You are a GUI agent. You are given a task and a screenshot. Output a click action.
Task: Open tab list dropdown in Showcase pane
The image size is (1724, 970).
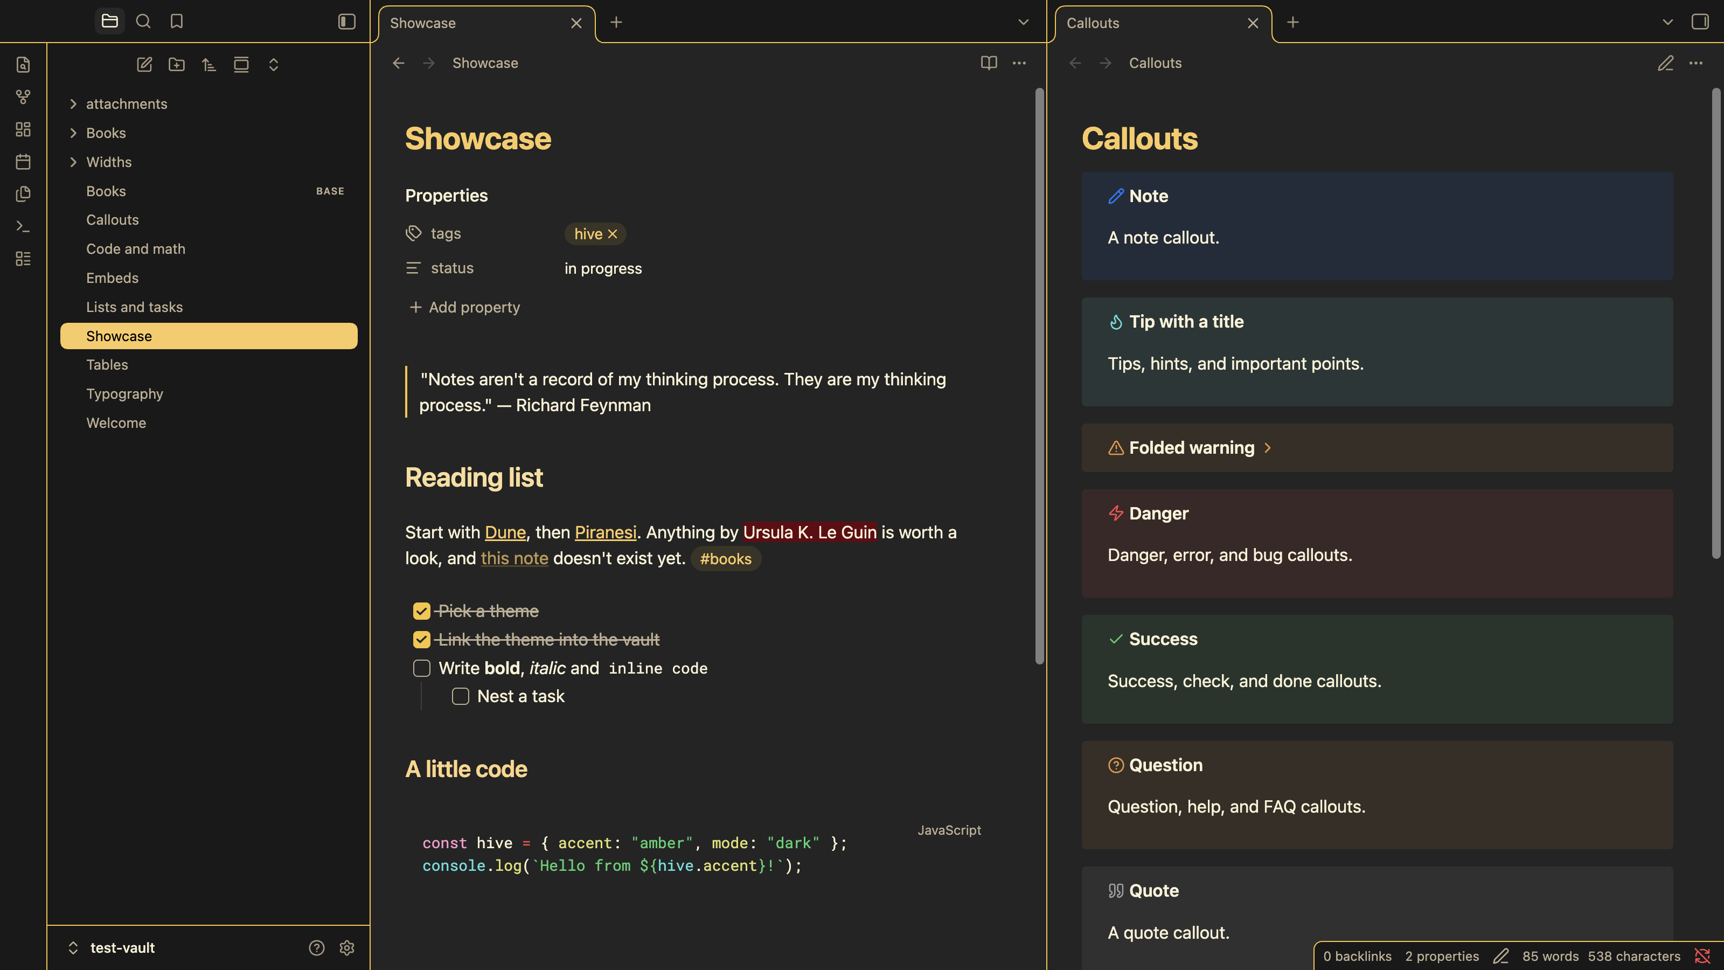1023,22
